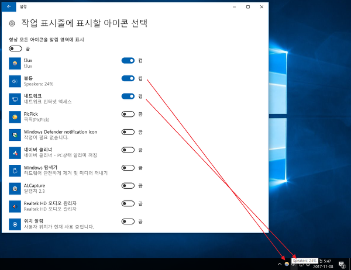Click the volume speaker tray icon
This screenshot has width=351, height=270.
(294, 265)
